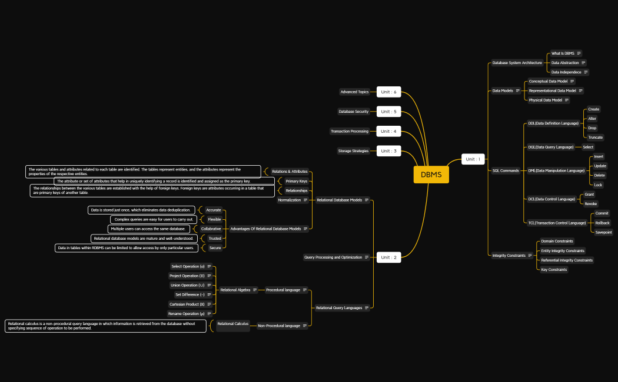Collapse the Integrity Constraints branch

(x=534, y=254)
